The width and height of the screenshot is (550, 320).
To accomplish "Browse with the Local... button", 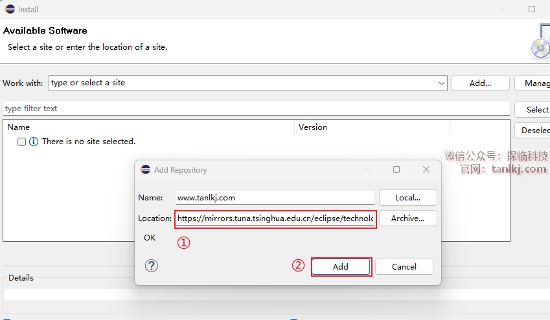I will tap(407, 197).
